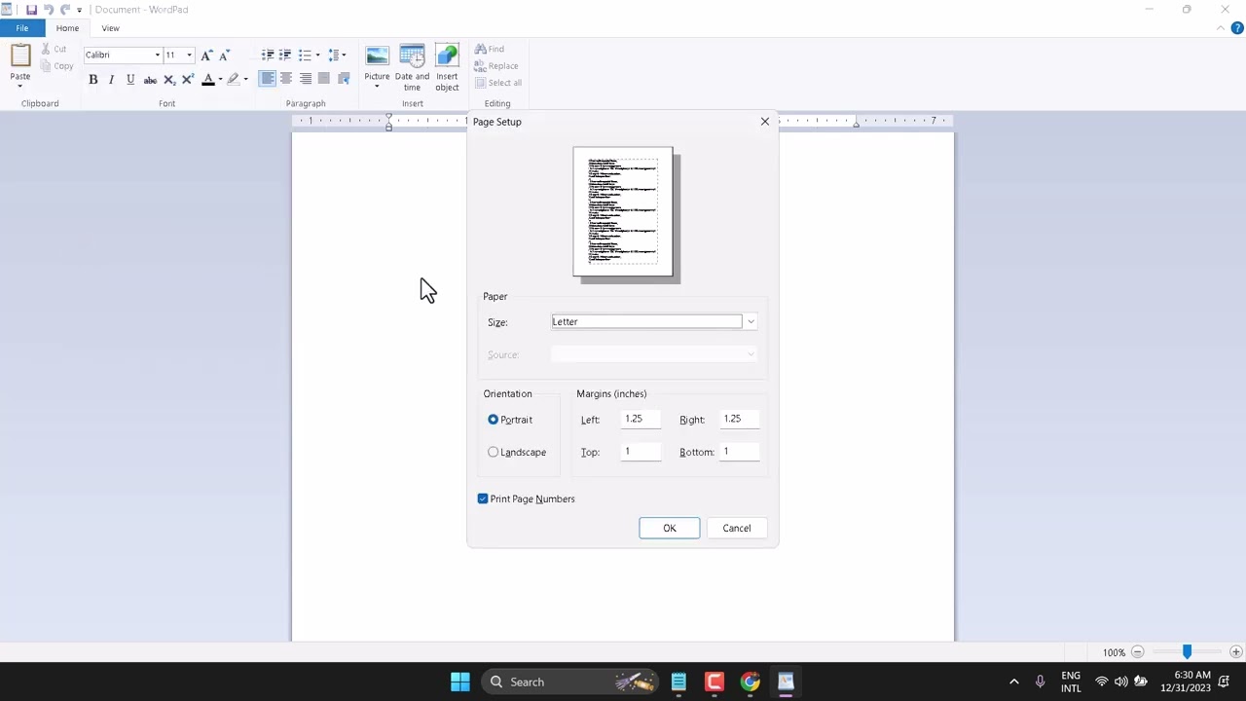Expand the font color dropdown arrow
This screenshot has height=701, width=1246.
[x=220, y=80]
